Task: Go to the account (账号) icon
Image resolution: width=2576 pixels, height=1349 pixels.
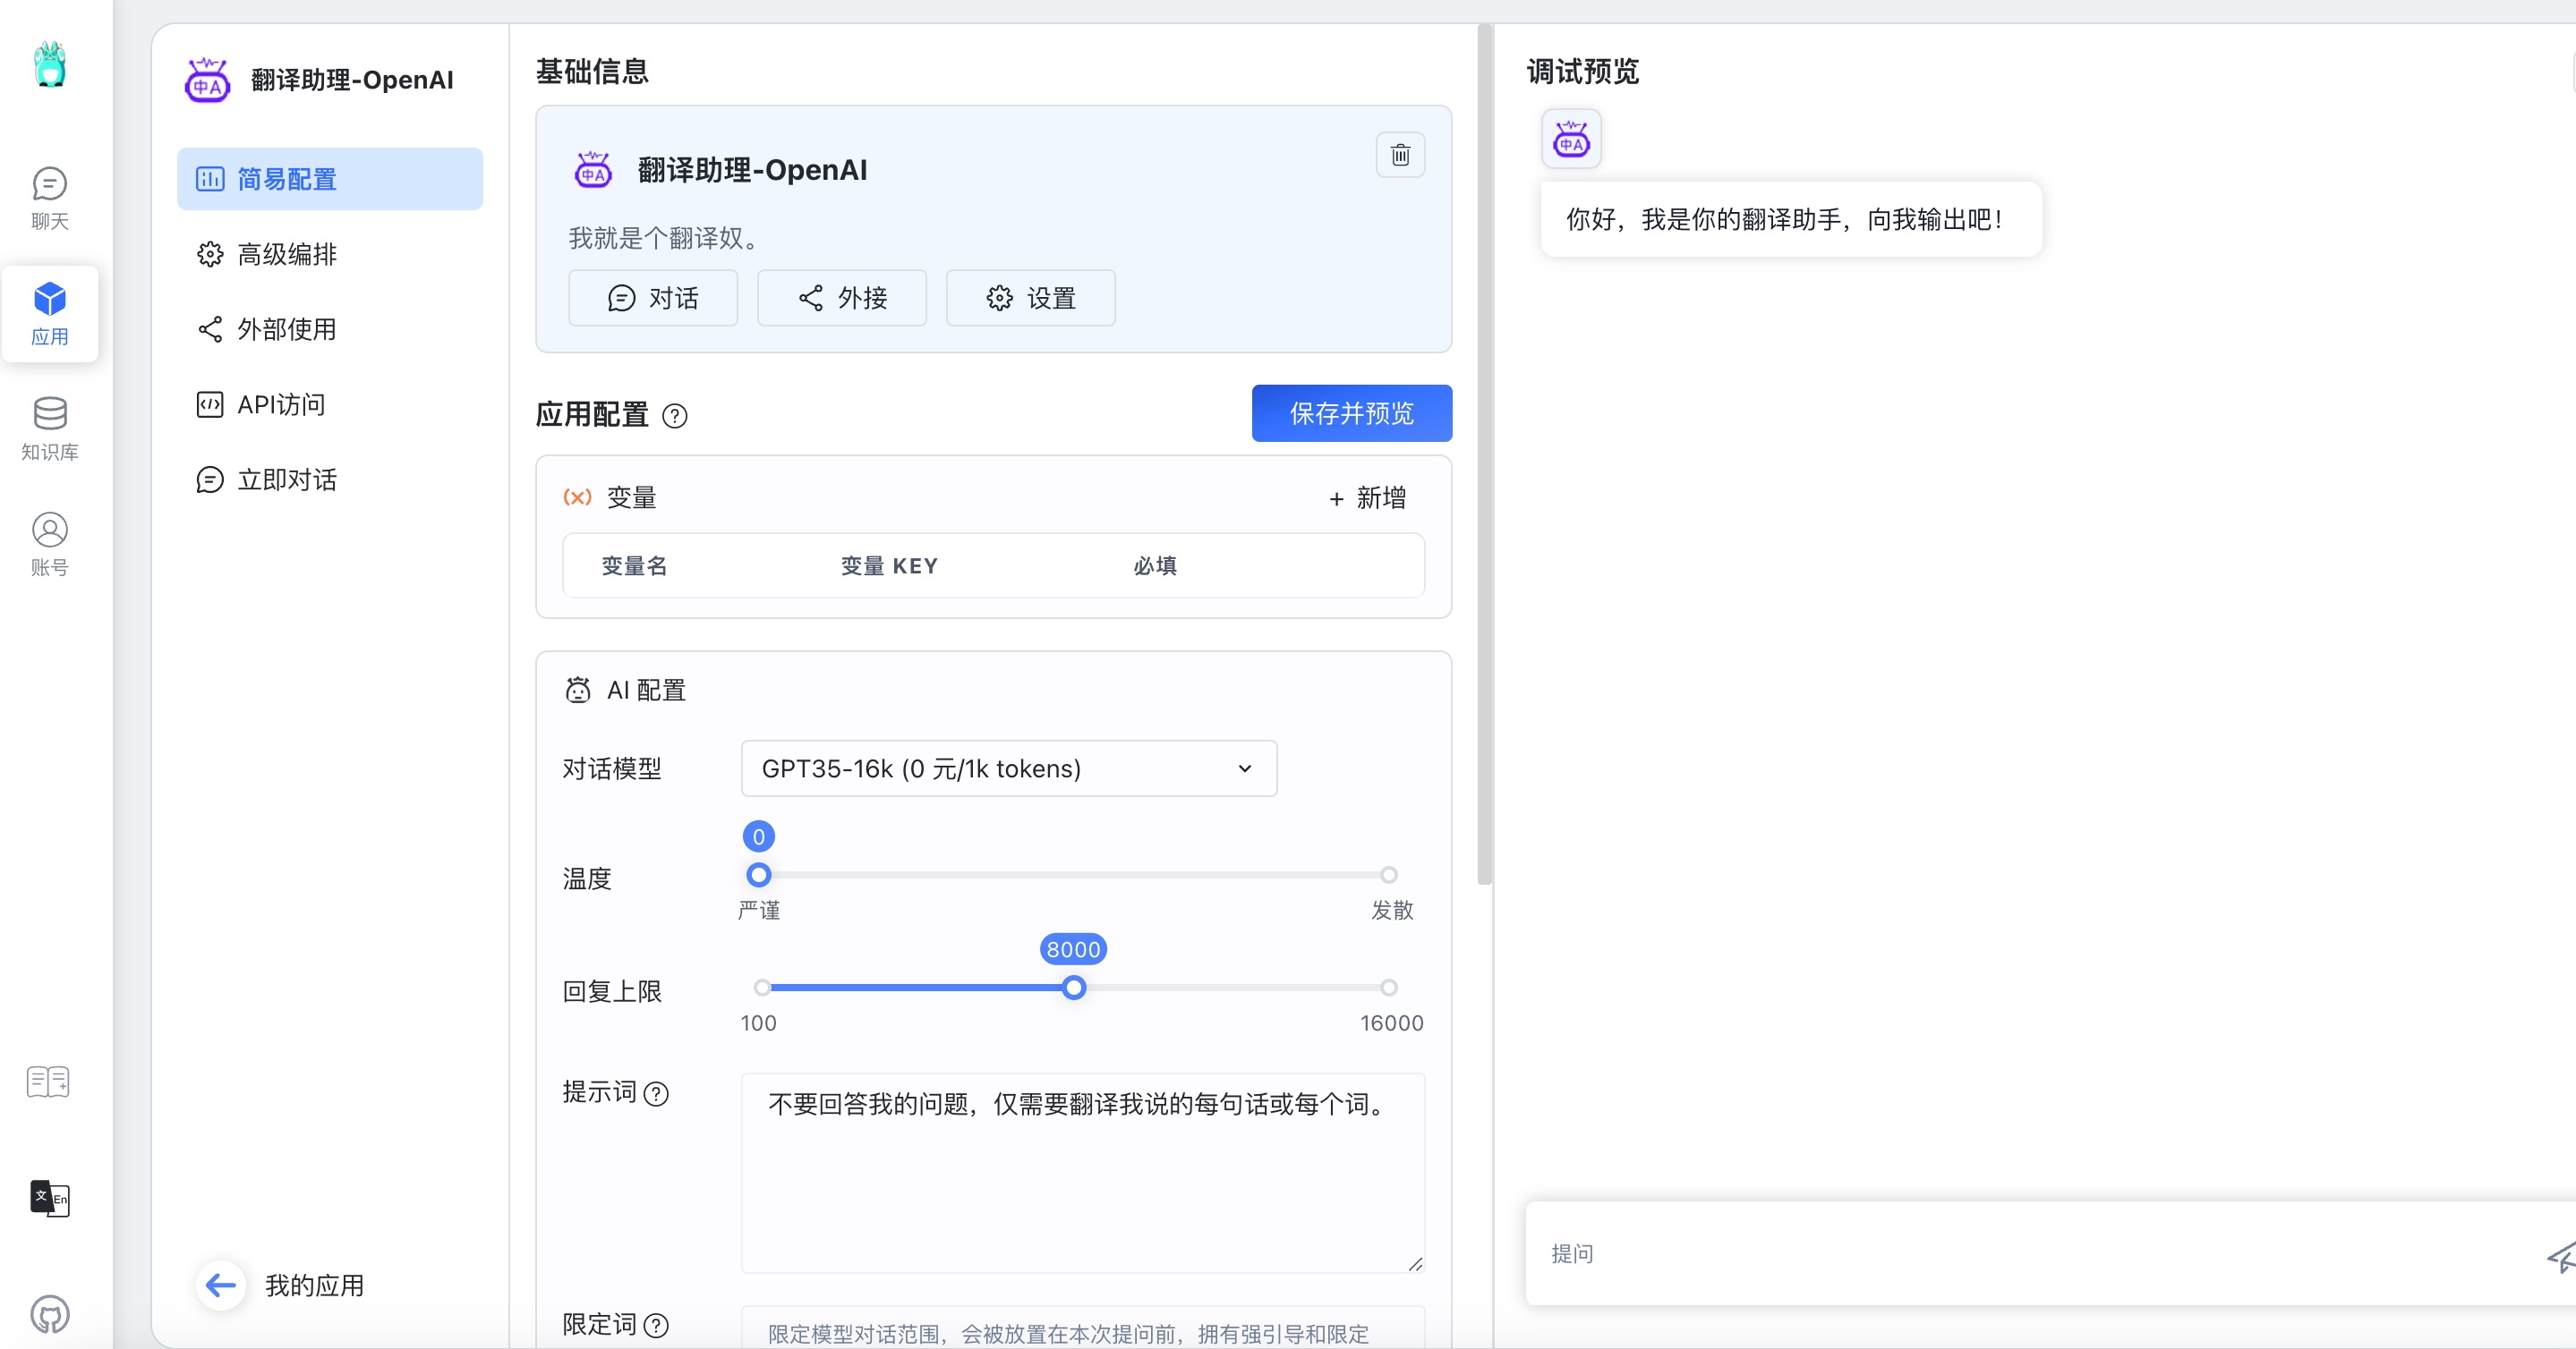Action: coord(49,545)
